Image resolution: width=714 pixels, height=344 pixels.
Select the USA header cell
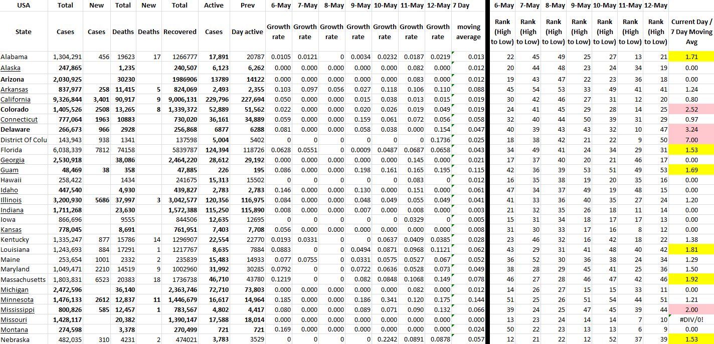click(24, 6)
